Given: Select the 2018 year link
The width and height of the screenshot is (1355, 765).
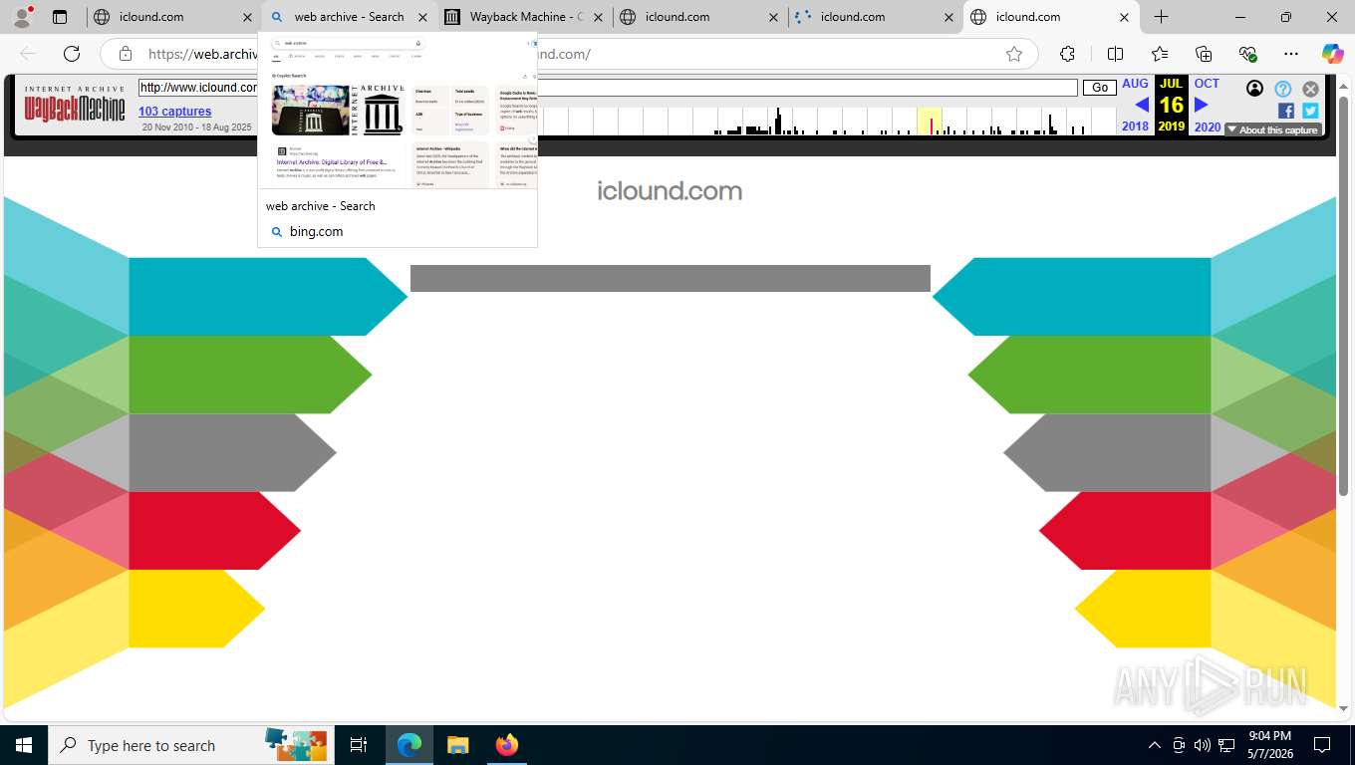Looking at the screenshot, I should (x=1135, y=127).
